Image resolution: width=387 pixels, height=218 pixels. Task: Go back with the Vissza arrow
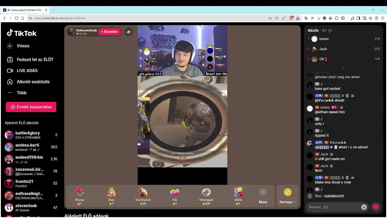point(10,46)
